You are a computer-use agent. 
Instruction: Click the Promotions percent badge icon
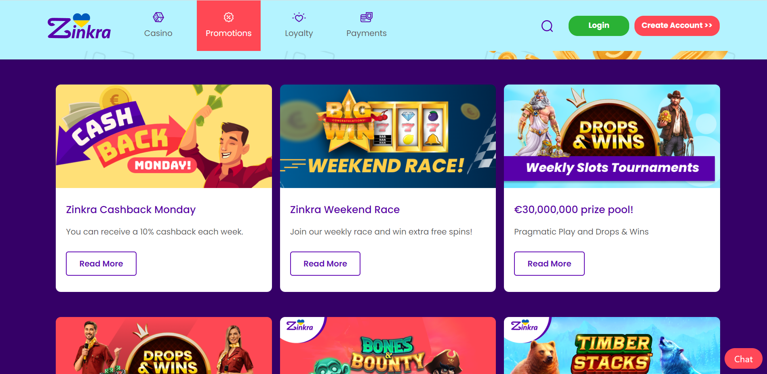point(229,17)
